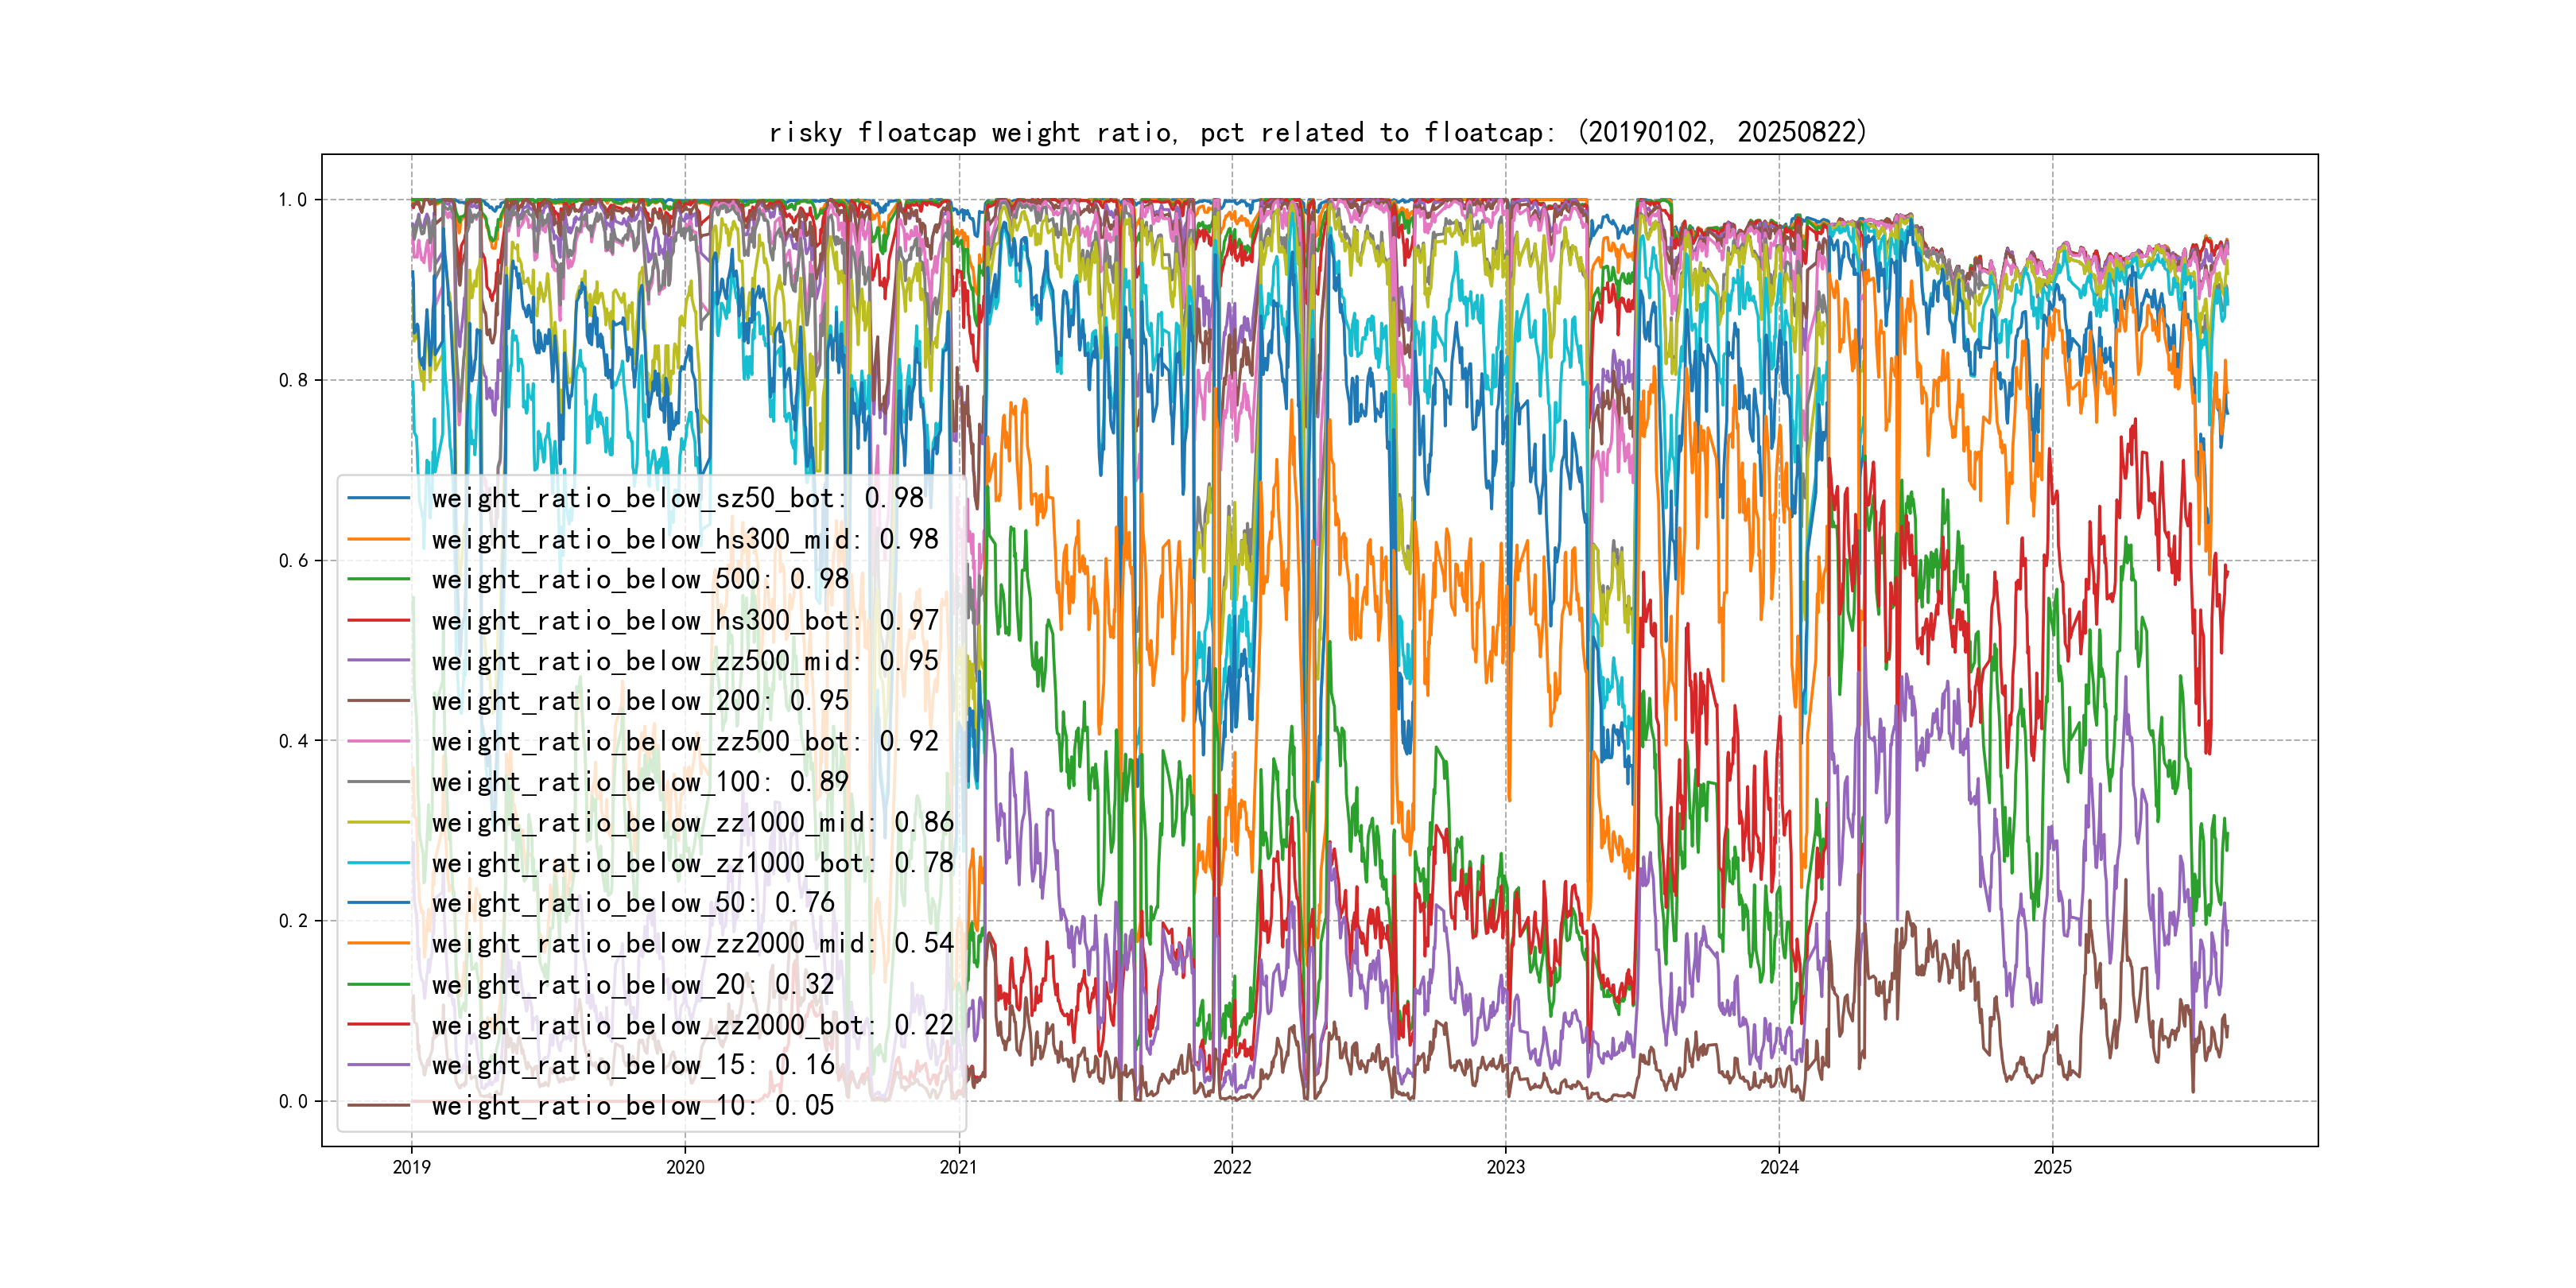Viewport: 2576px width, 1288px height.
Task: Click the 0.8 y-axis tick label
Action: [293, 380]
